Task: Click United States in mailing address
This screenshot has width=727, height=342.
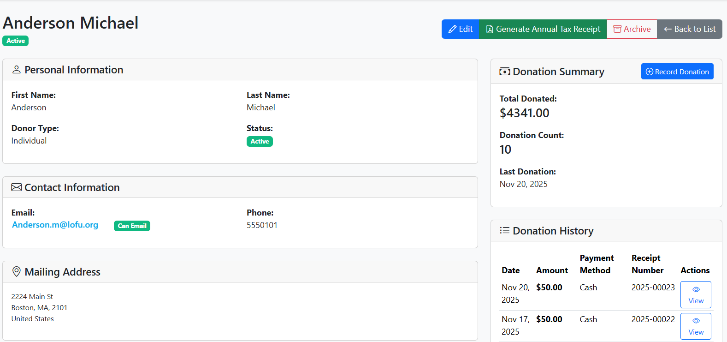Action: (x=33, y=318)
